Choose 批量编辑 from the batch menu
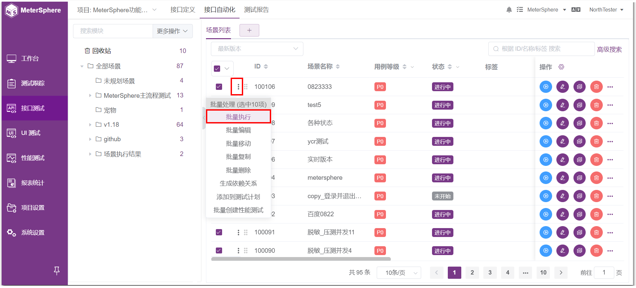The image size is (636, 288). coord(238,130)
